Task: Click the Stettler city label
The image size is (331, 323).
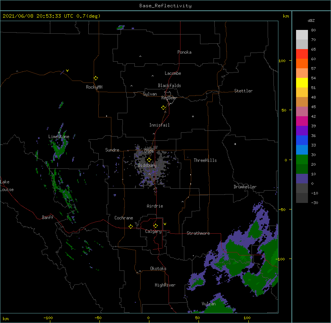Action: tap(243, 91)
